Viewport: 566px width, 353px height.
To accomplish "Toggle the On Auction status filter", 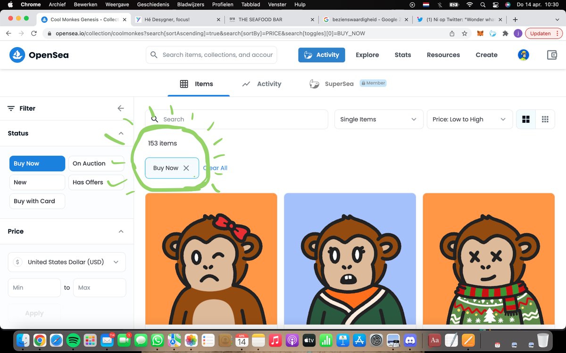I will [x=96, y=163].
